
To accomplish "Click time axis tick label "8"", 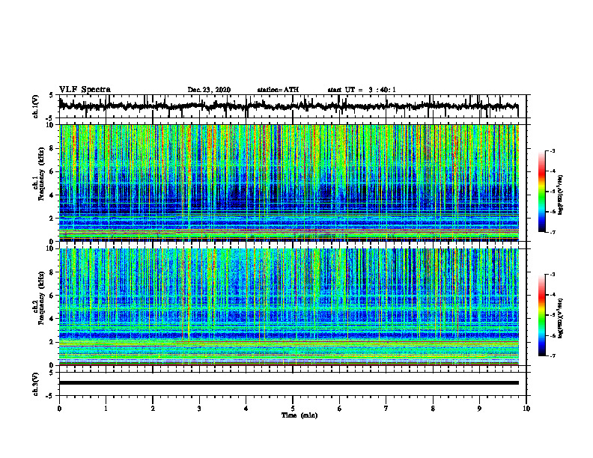I will point(433,409).
